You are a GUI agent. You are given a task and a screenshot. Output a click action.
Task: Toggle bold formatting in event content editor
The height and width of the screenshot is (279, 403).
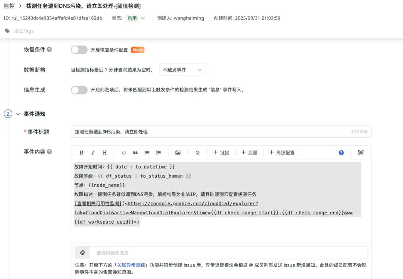pos(81,152)
